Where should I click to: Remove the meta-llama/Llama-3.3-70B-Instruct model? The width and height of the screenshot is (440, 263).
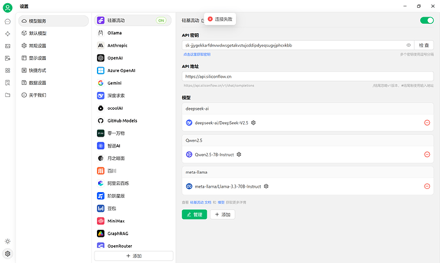click(427, 186)
